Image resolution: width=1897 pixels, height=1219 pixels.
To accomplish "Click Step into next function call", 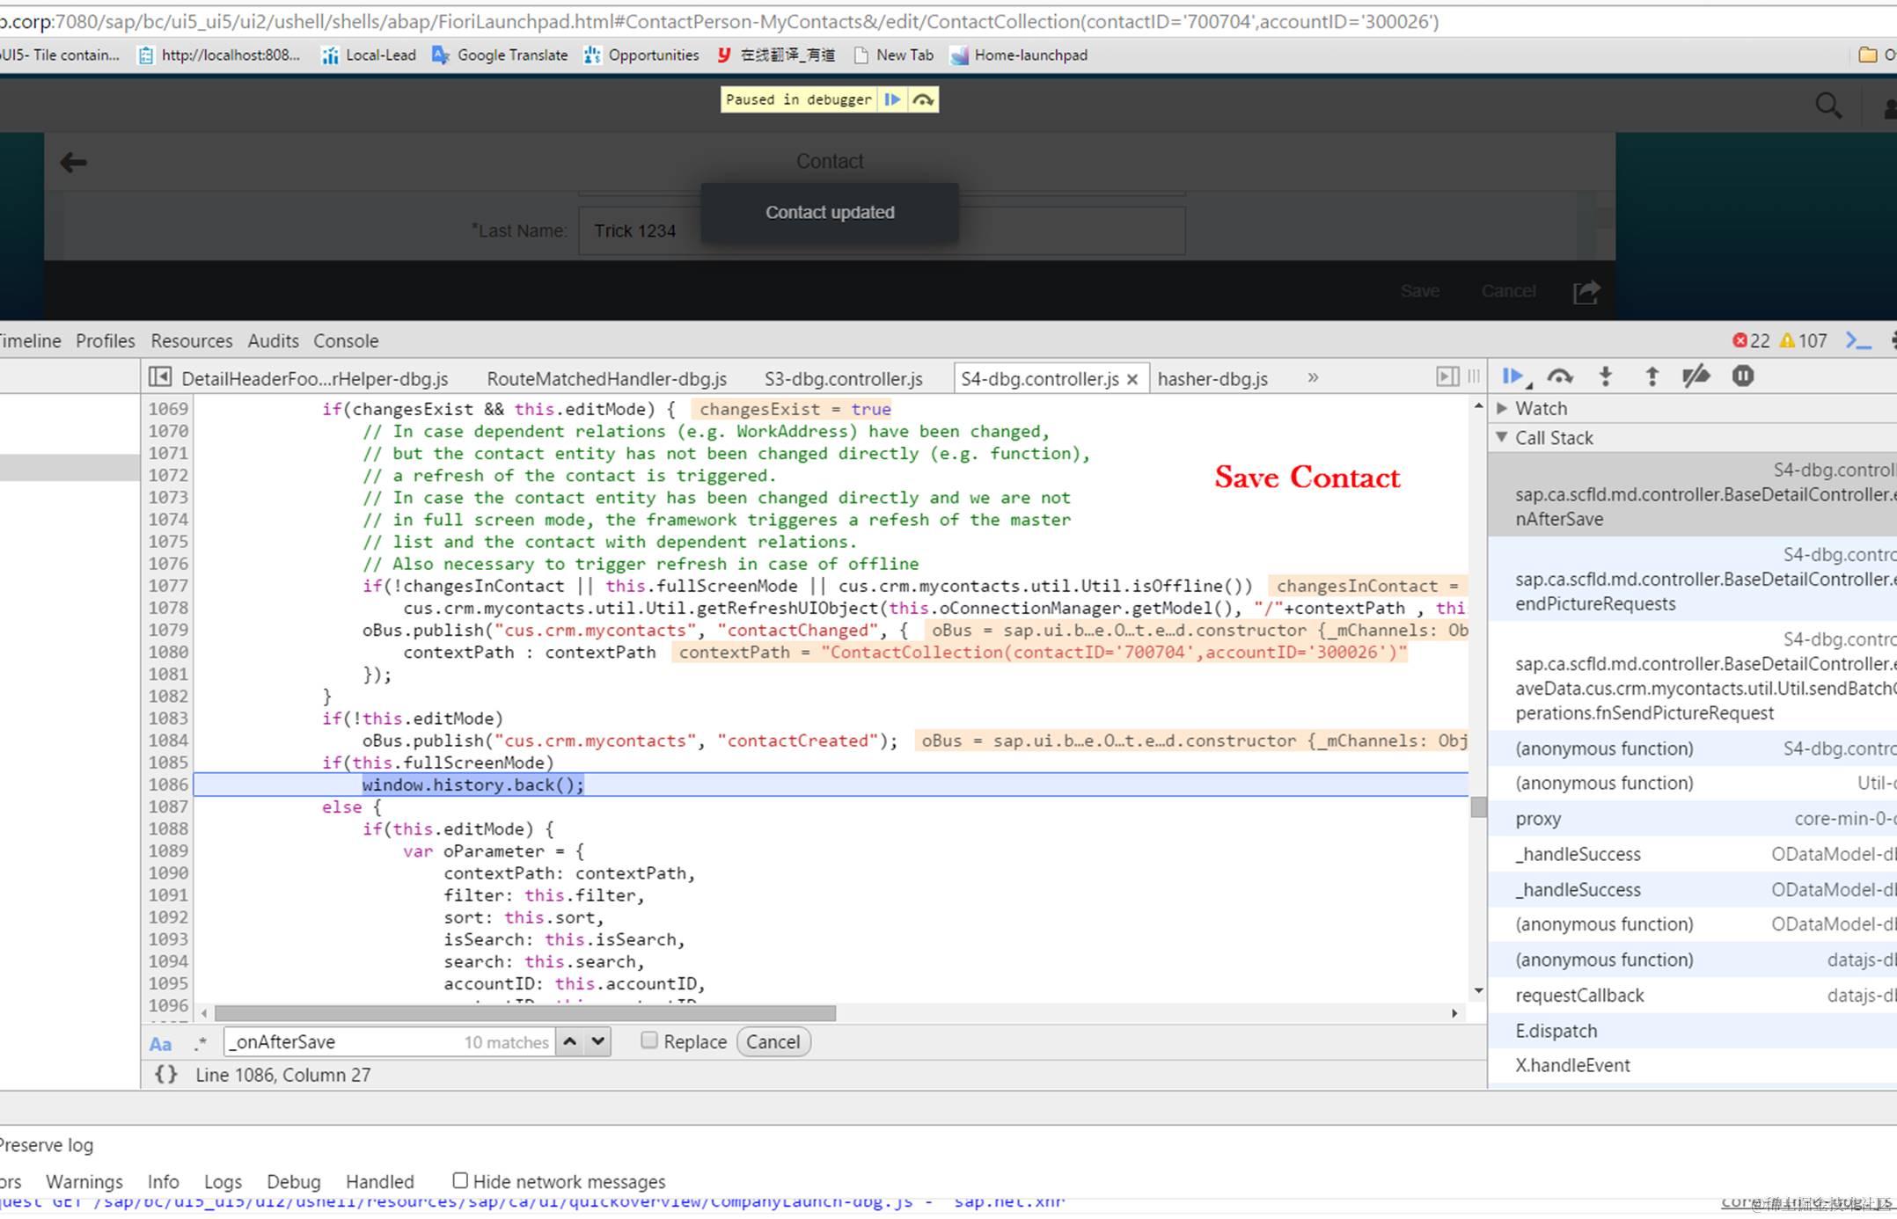I will 1606,377.
